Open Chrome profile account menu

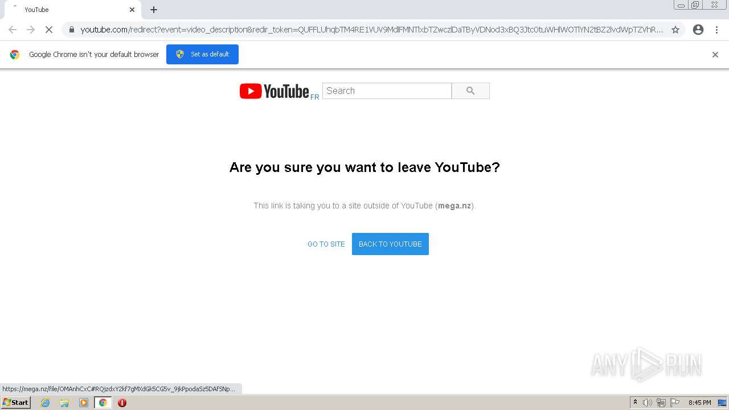coord(698,30)
